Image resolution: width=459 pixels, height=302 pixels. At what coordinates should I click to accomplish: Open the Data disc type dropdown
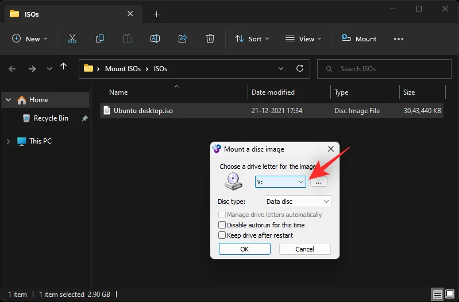coord(298,202)
